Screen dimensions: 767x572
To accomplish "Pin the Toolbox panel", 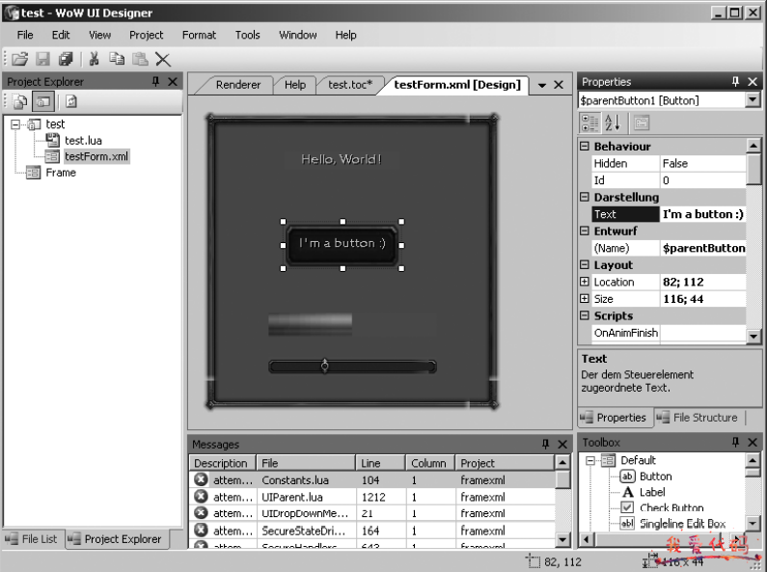I will (x=735, y=443).
